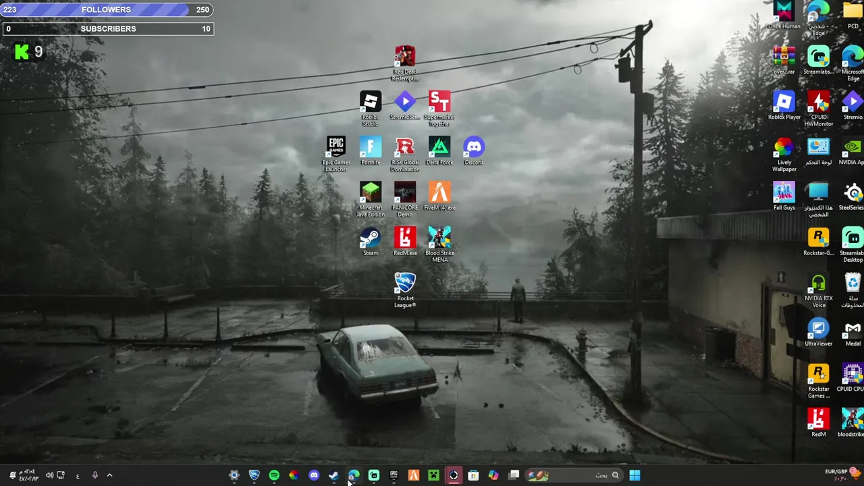
Task: Select the bloodstrike icon in the right column
Action: click(851, 423)
